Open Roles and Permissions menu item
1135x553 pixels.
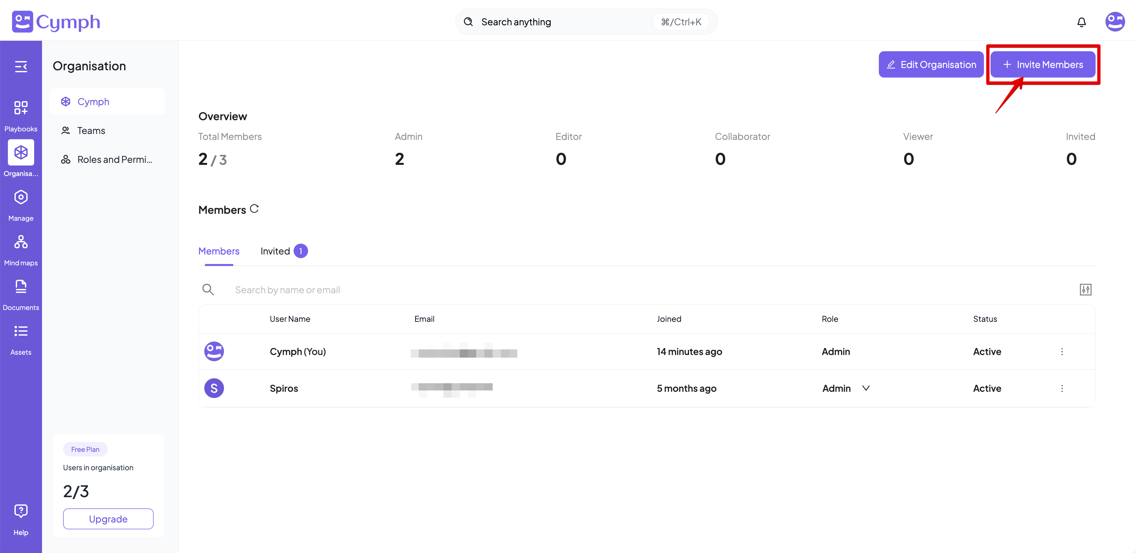pos(115,160)
